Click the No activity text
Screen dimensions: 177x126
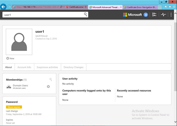(x=68, y=84)
